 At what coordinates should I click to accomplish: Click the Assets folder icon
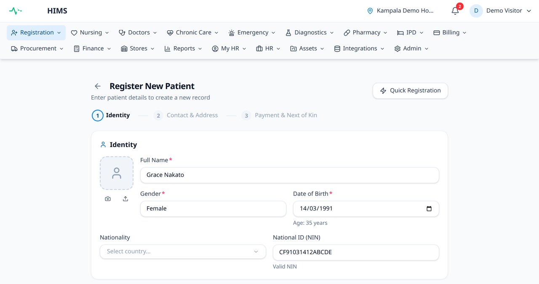point(294,49)
